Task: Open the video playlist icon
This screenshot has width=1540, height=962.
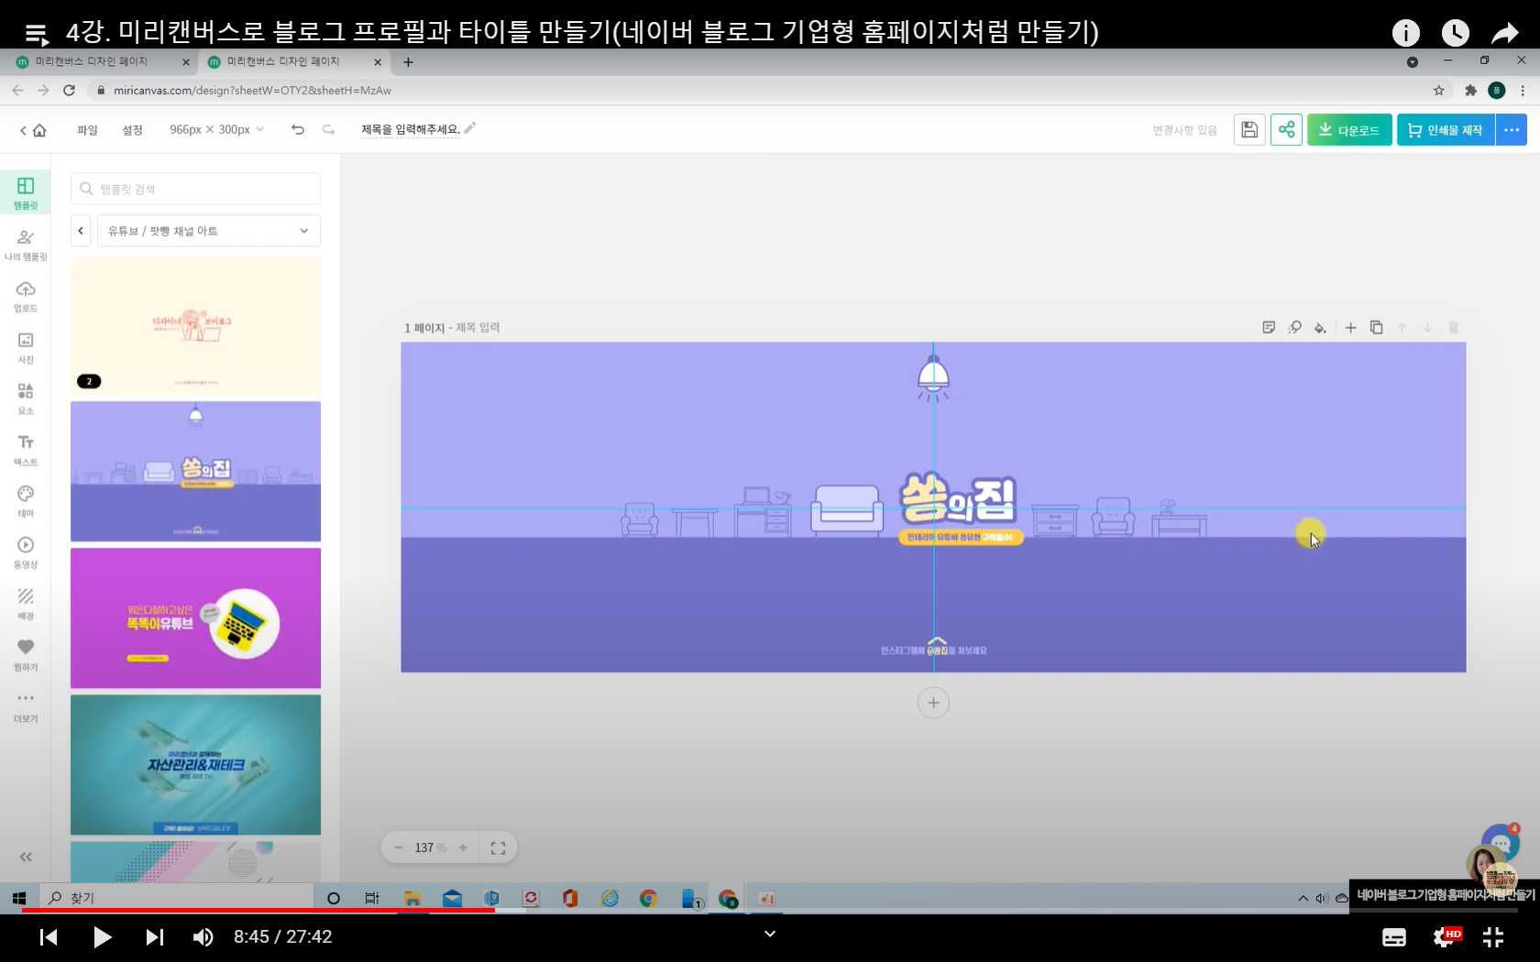Action: pos(37,34)
